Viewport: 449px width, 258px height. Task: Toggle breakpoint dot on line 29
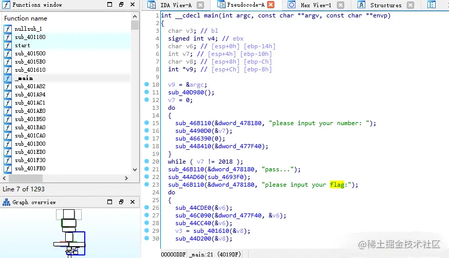point(146,230)
